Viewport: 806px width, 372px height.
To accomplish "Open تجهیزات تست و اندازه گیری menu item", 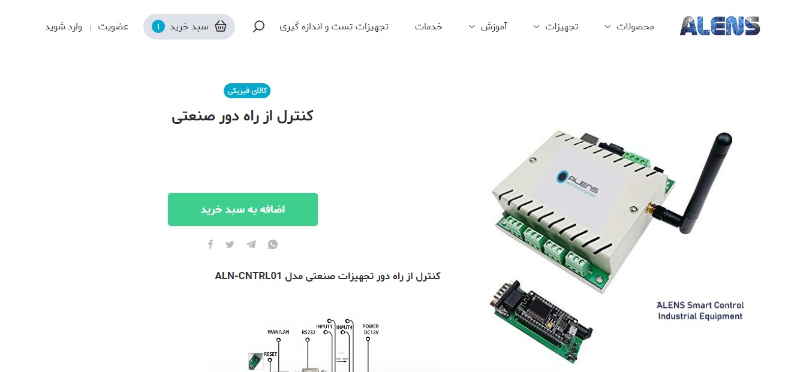I will (334, 26).
